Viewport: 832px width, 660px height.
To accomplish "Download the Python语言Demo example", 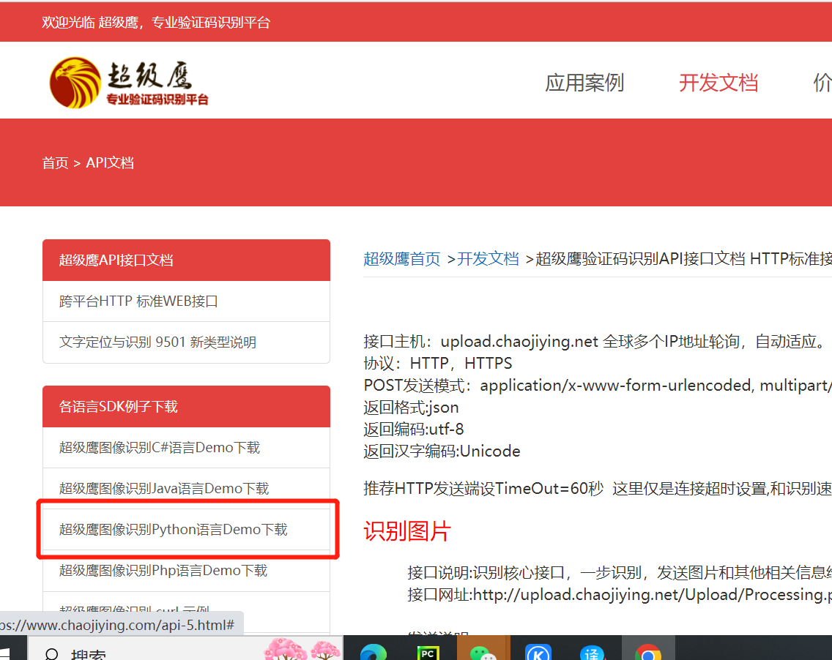I will point(186,529).
